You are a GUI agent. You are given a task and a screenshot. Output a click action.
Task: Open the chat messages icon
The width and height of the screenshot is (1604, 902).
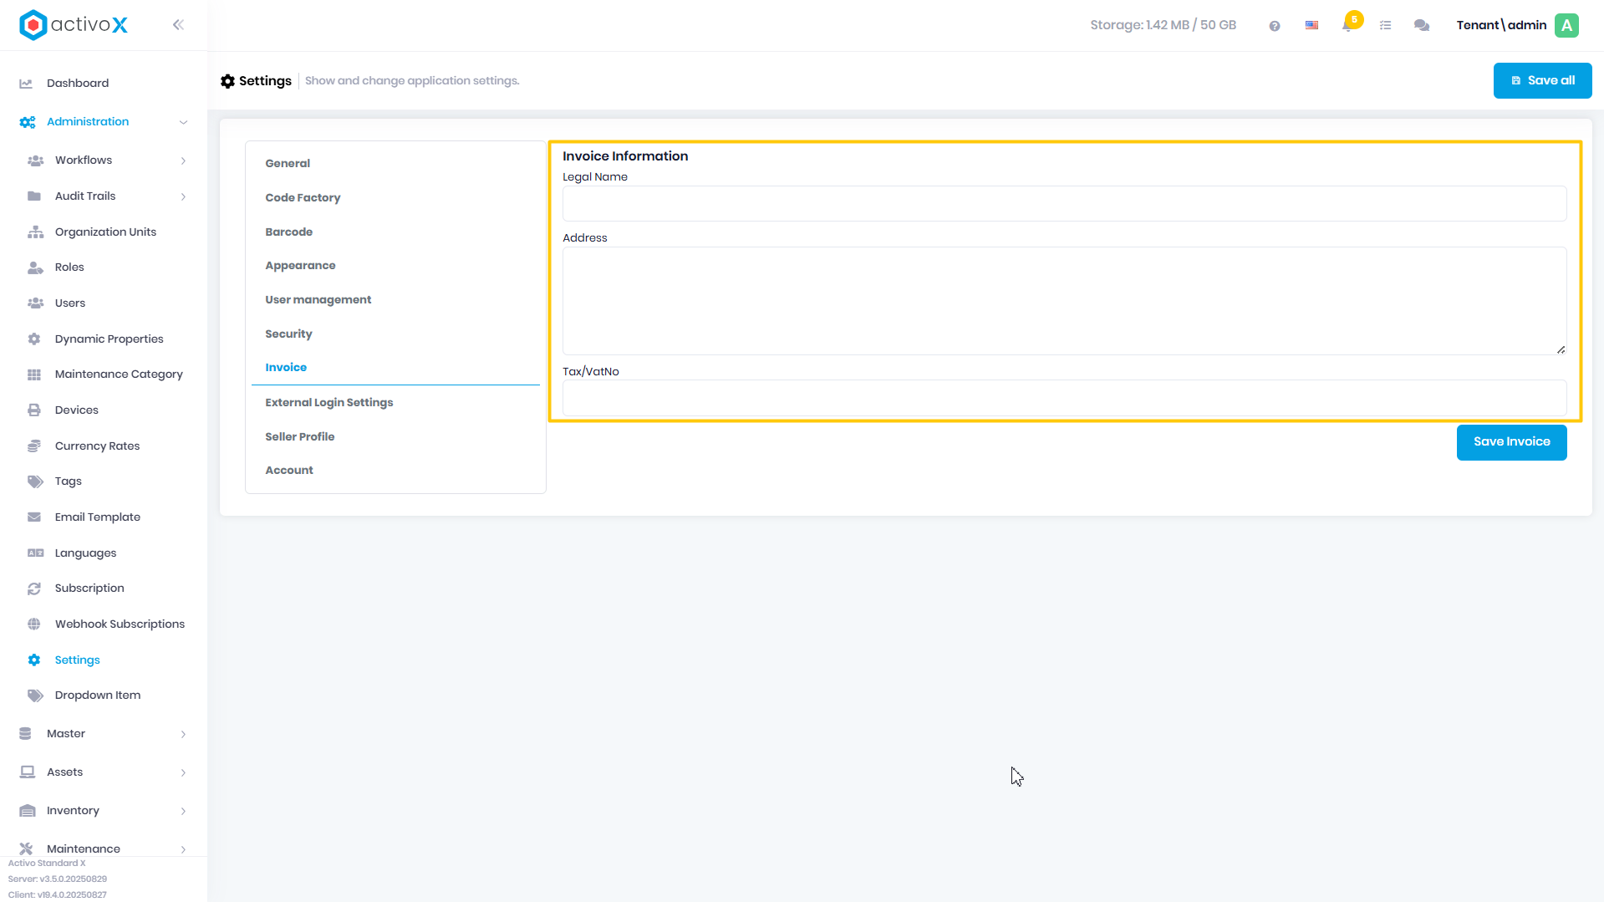[1422, 26]
